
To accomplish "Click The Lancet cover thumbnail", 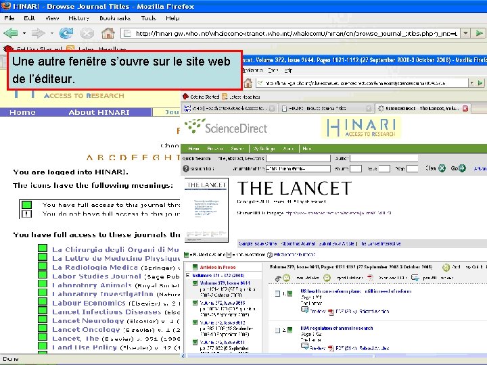I will pos(206,210).
